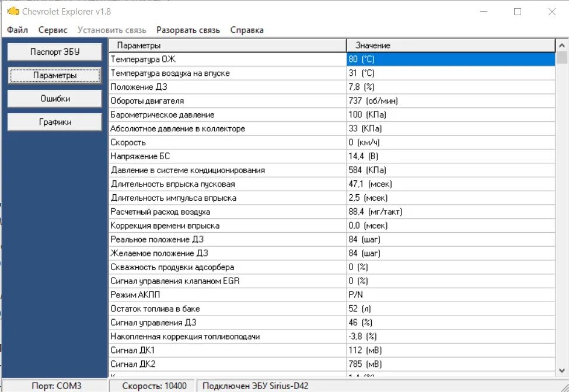Viewport: 569px width, 392px height.
Task: Select Расчетный расход воздуха row
Action: 332,211
